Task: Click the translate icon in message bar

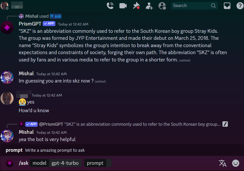Action: [x=223, y=163]
